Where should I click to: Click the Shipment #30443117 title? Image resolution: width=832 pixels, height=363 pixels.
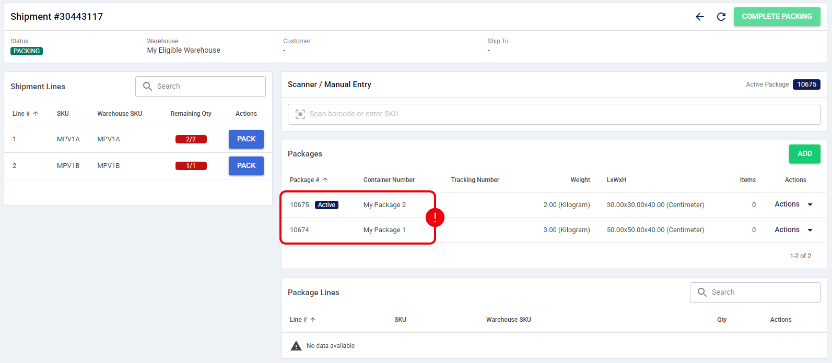click(56, 17)
